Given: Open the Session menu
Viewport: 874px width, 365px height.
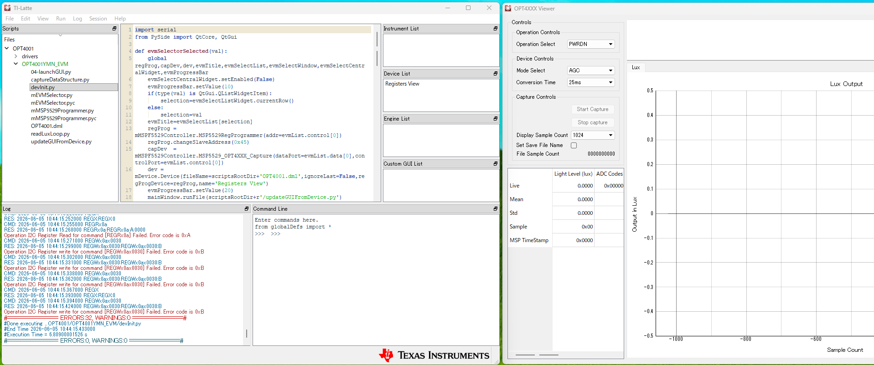Looking at the screenshot, I should click(x=98, y=19).
